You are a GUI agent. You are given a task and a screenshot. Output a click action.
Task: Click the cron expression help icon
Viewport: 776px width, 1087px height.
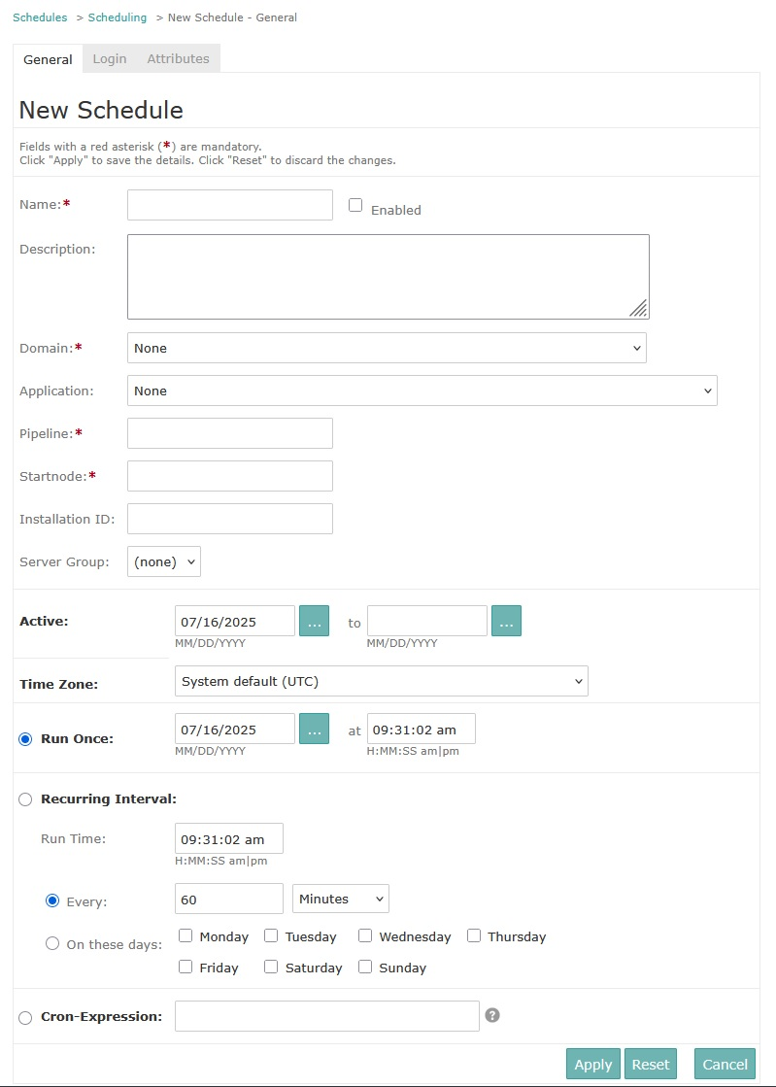(x=492, y=1015)
